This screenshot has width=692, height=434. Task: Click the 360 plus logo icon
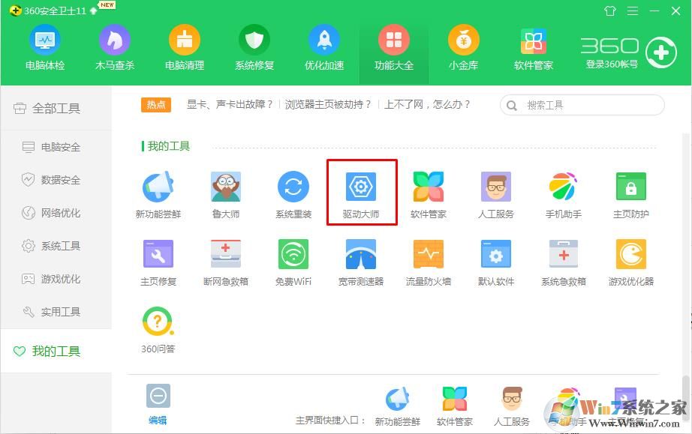pyautogui.click(x=660, y=53)
